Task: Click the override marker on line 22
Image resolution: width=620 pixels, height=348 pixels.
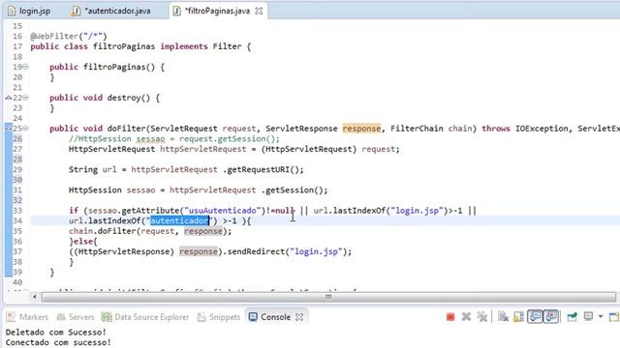Action: pos(9,98)
